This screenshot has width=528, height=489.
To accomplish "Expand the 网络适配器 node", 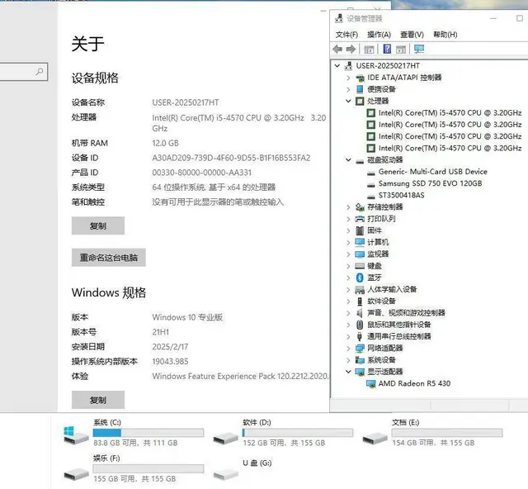I will click(348, 349).
